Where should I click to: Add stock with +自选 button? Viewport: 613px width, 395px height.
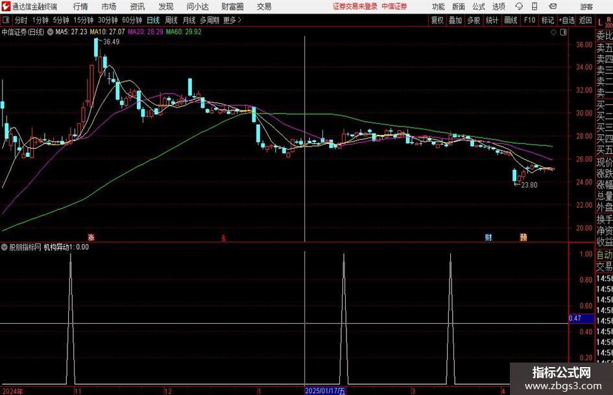567,20
